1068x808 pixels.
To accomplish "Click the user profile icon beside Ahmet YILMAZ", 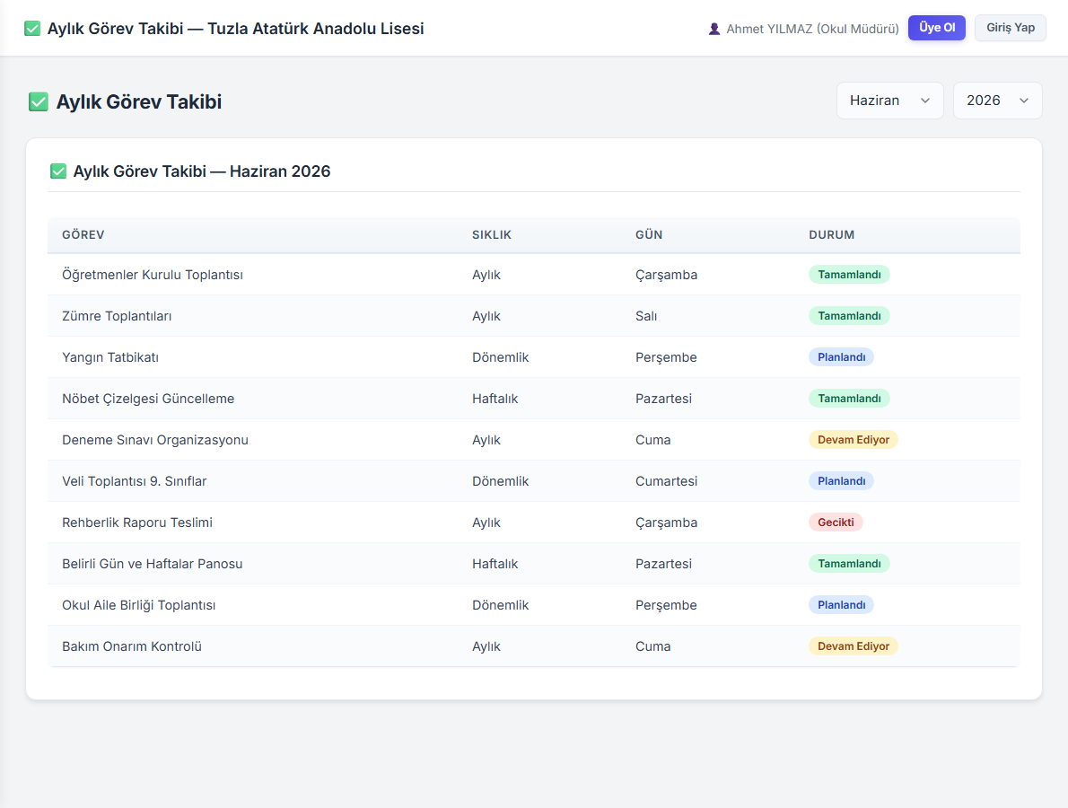I will point(713,29).
